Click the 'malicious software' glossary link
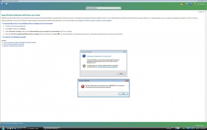 pos(192,18)
